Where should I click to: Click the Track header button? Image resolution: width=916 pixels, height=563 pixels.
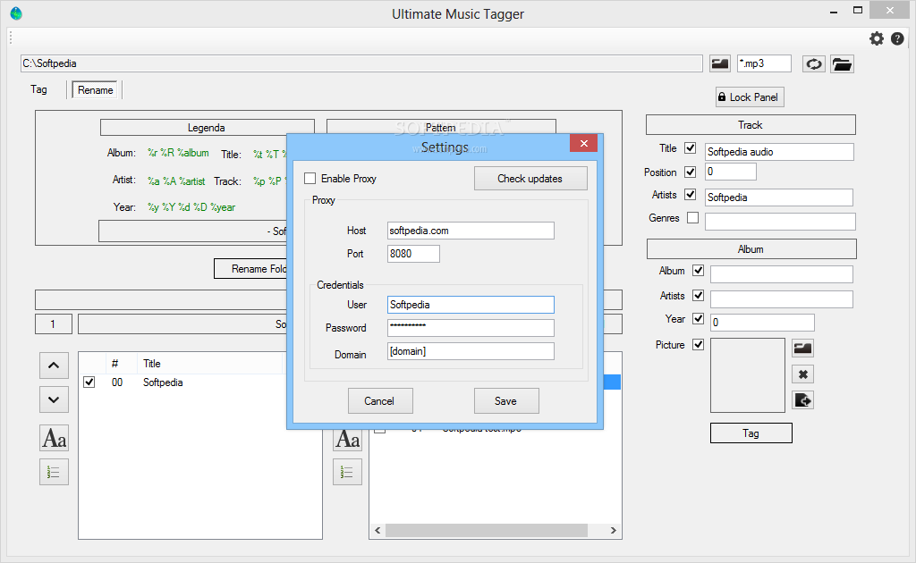point(751,125)
